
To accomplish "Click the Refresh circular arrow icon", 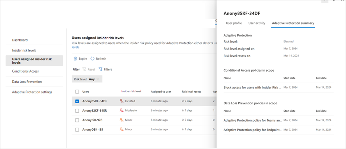I will pyautogui.click(x=92, y=59).
